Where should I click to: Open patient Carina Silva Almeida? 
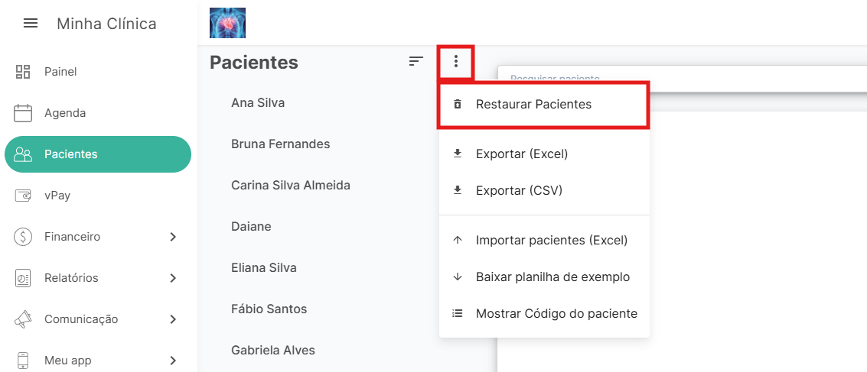click(290, 185)
